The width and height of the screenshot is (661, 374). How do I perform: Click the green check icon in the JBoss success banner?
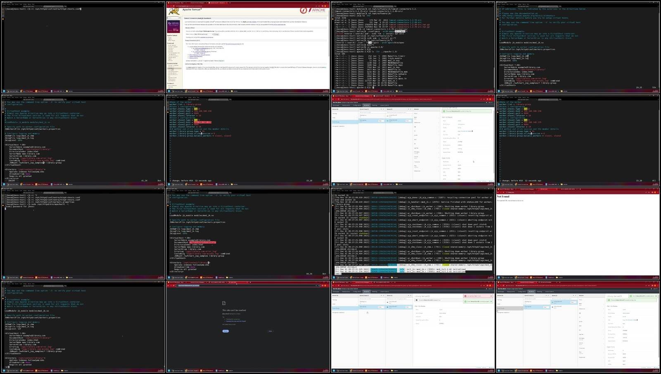444,111
